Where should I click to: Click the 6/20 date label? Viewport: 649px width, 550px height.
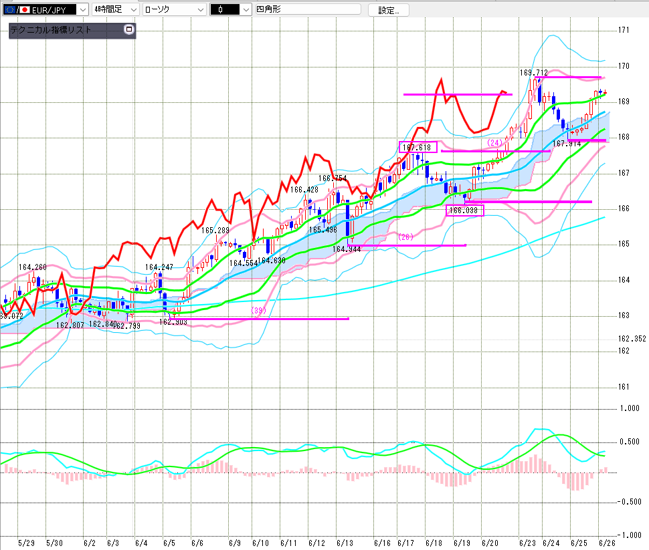[490, 543]
